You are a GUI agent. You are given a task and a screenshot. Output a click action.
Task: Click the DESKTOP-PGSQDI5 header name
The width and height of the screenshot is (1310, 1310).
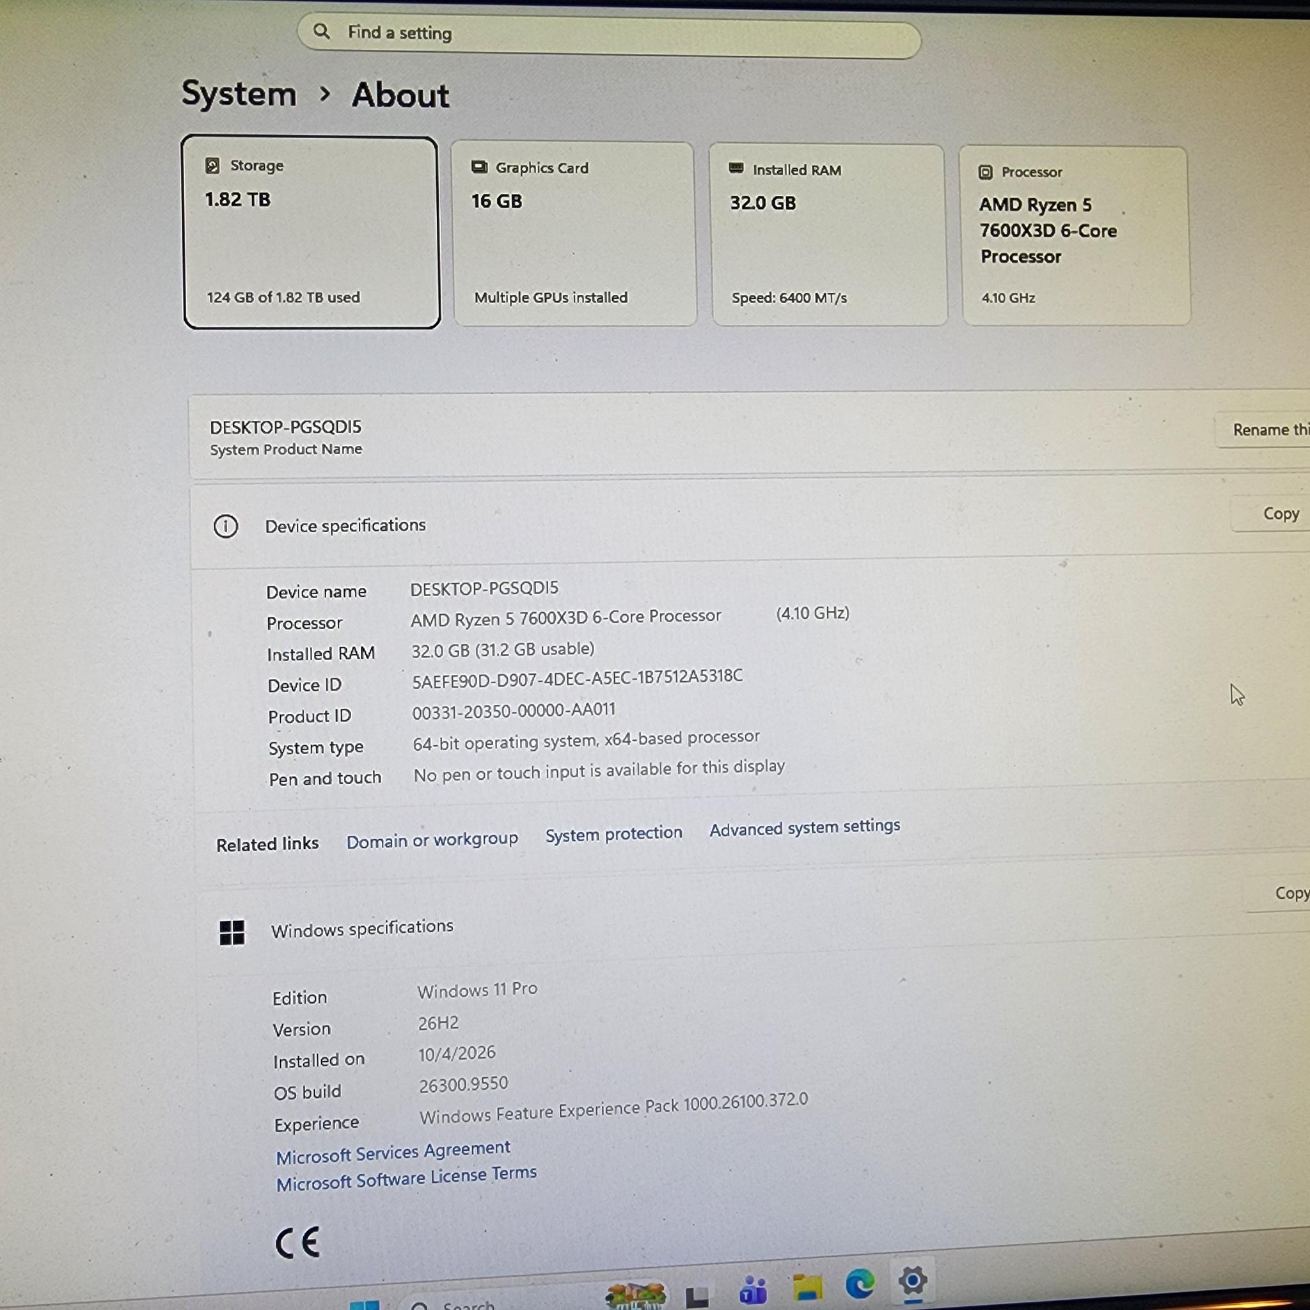click(285, 427)
